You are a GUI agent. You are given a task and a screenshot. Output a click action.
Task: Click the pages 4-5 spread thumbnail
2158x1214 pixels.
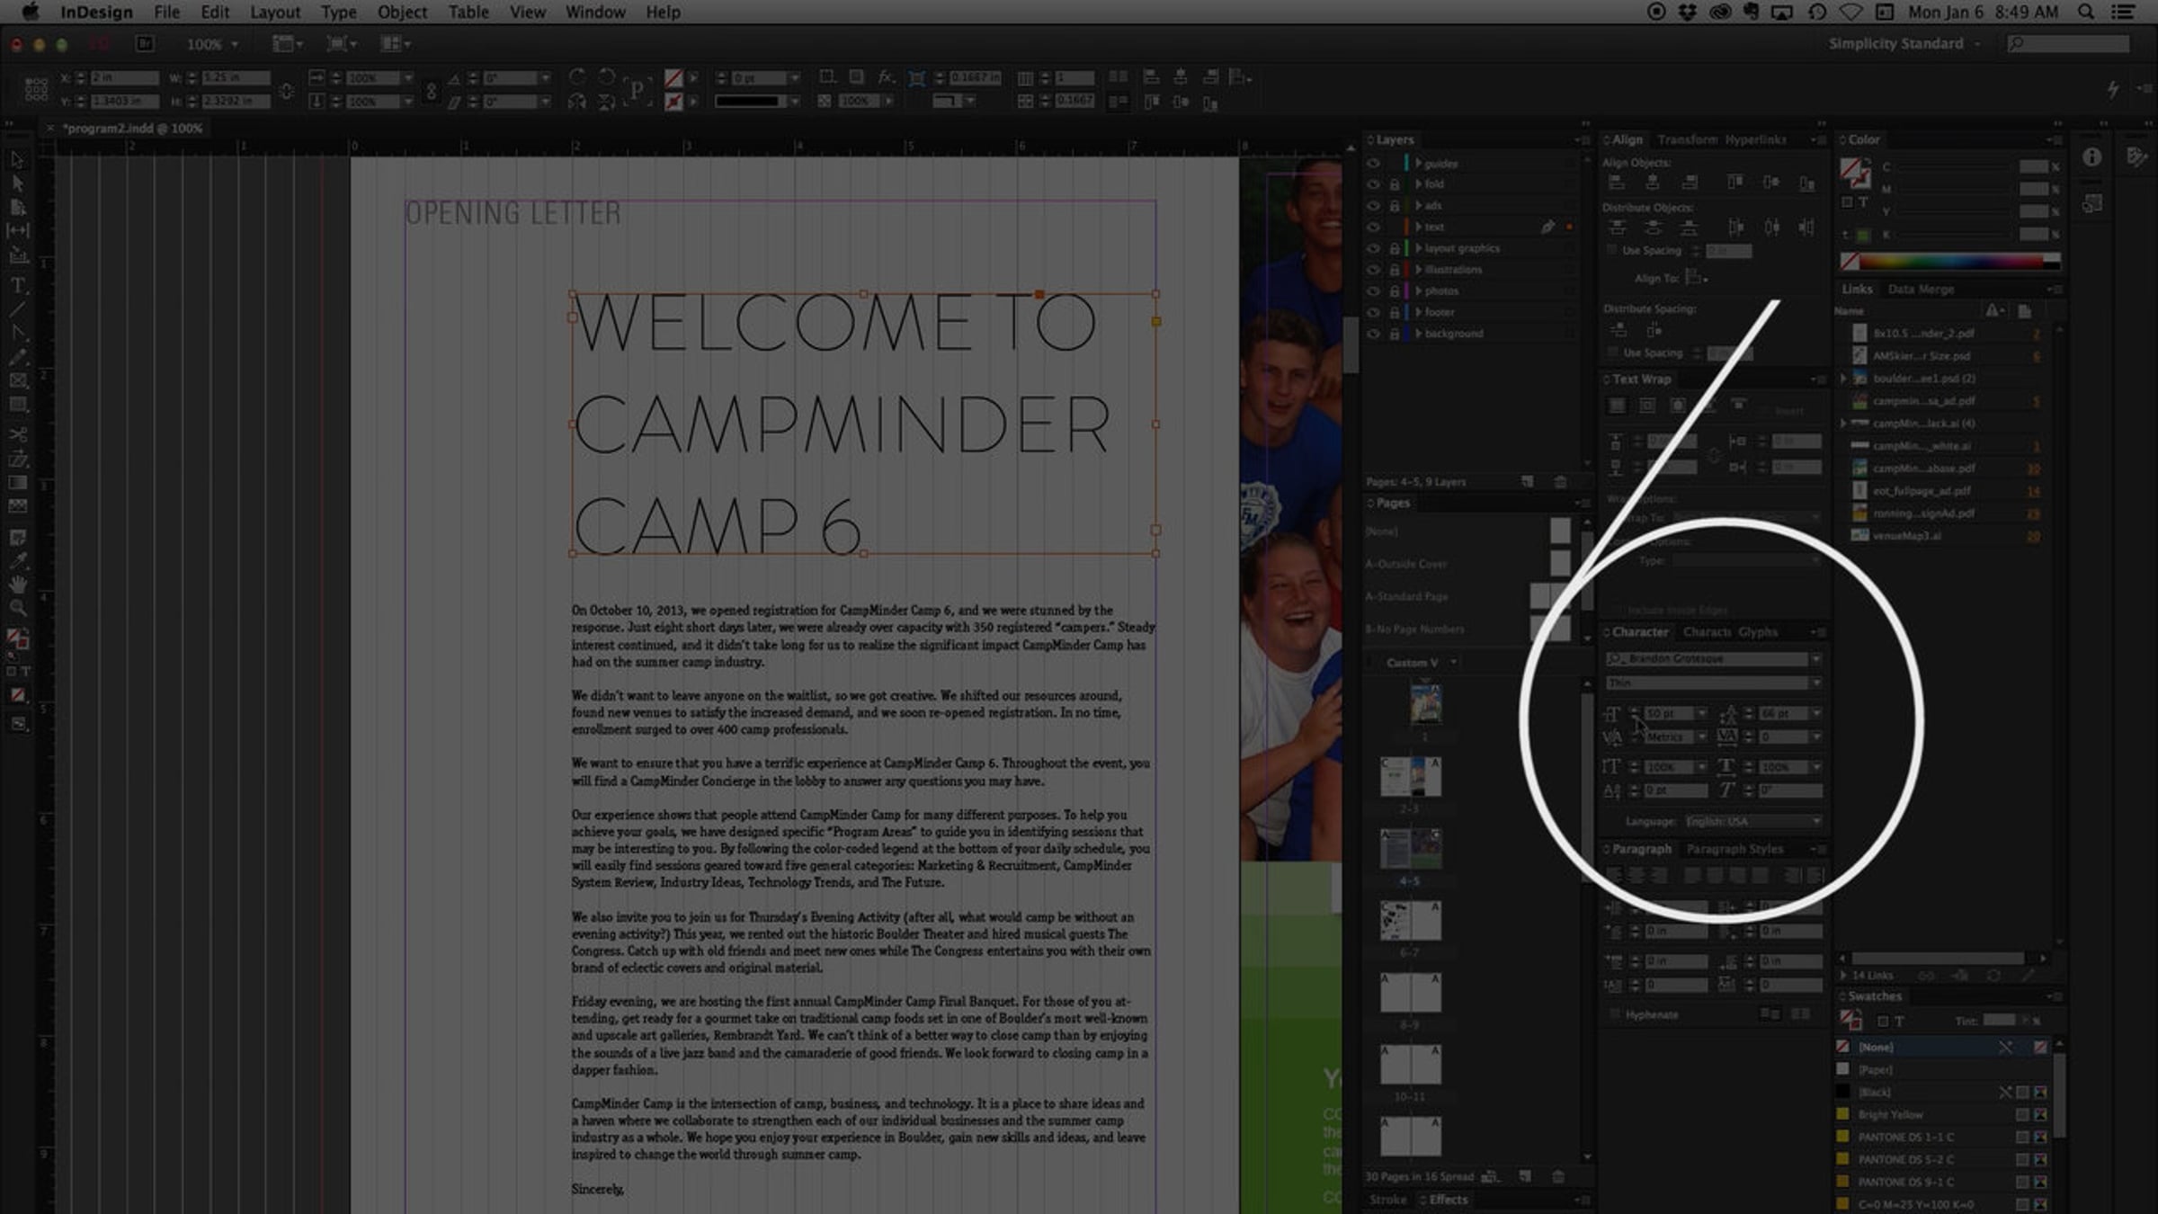tap(1410, 849)
